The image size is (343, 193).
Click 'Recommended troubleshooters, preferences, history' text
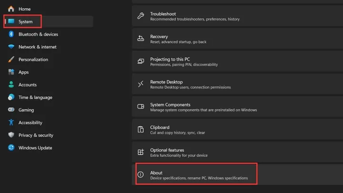pyautogui.click(x=195, y=19)
